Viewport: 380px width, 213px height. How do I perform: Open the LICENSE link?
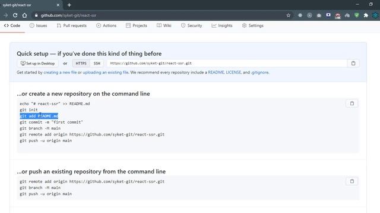click(x=233, y=72)
